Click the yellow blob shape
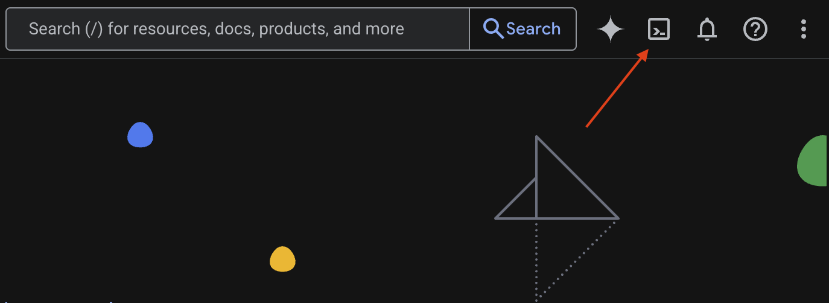Image resolution: width=829 pixels, height=303 pixels. 282,260
